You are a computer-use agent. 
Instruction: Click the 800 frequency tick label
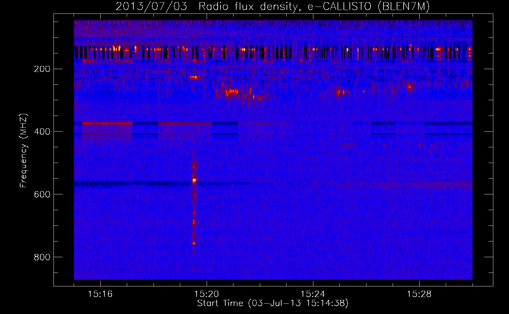pyautogui.click(x=42, y=257)
